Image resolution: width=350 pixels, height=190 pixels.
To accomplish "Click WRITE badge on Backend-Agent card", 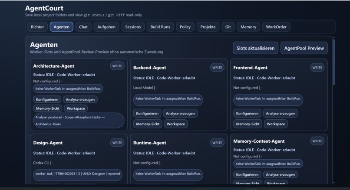I will pos(217,67).
